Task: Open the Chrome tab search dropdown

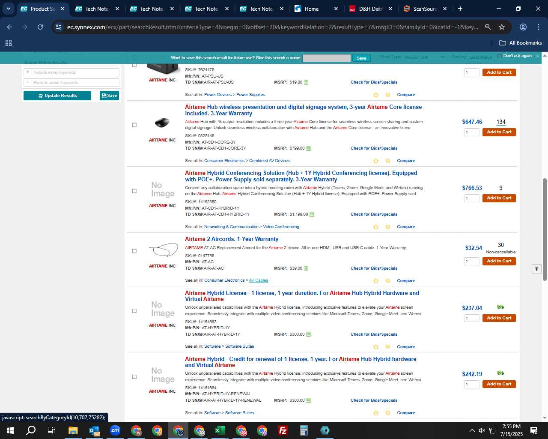Action: tap(9, 9)
